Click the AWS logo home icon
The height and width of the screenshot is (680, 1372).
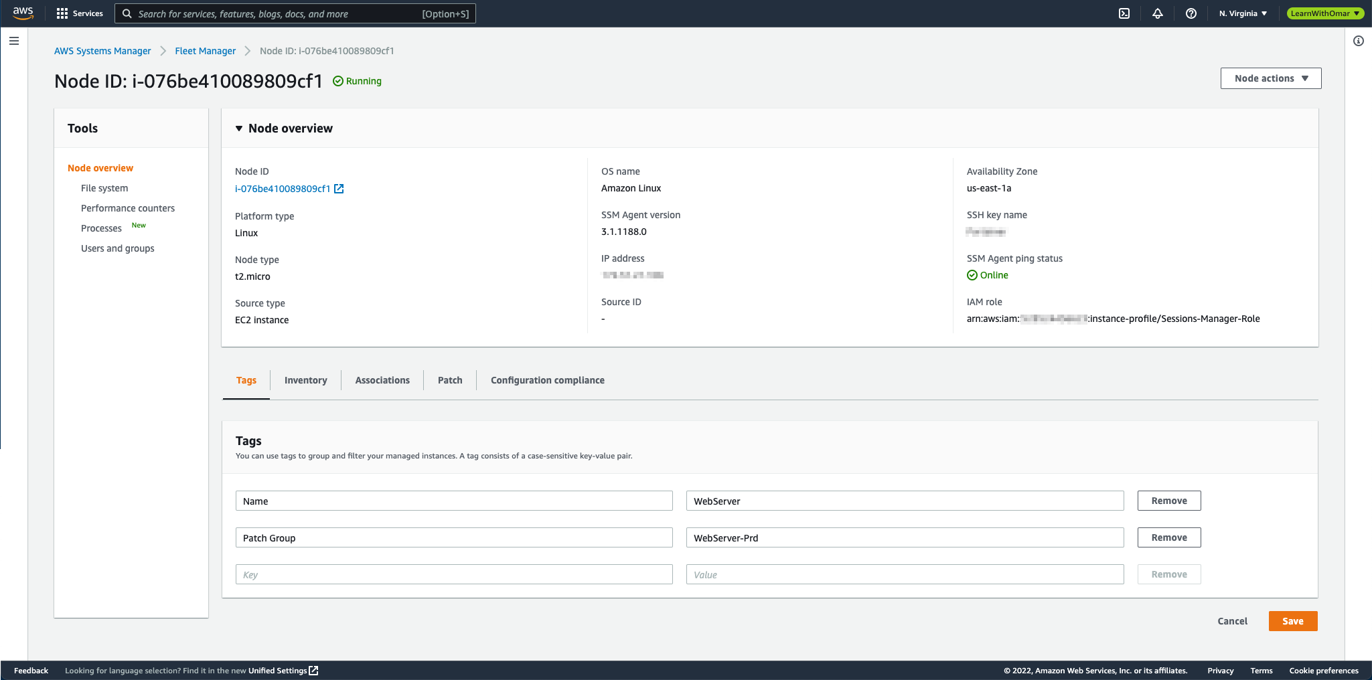[23, 13]
